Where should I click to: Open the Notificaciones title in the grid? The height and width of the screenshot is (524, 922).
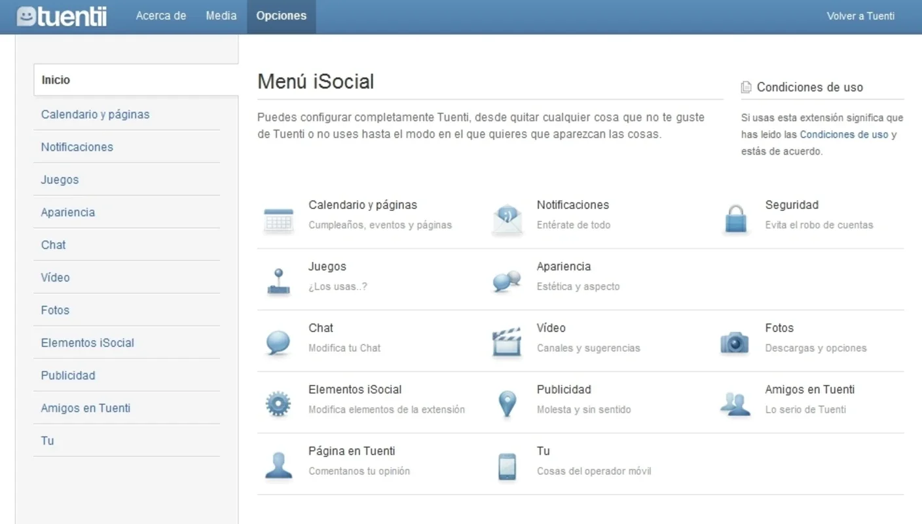point(573,205)
